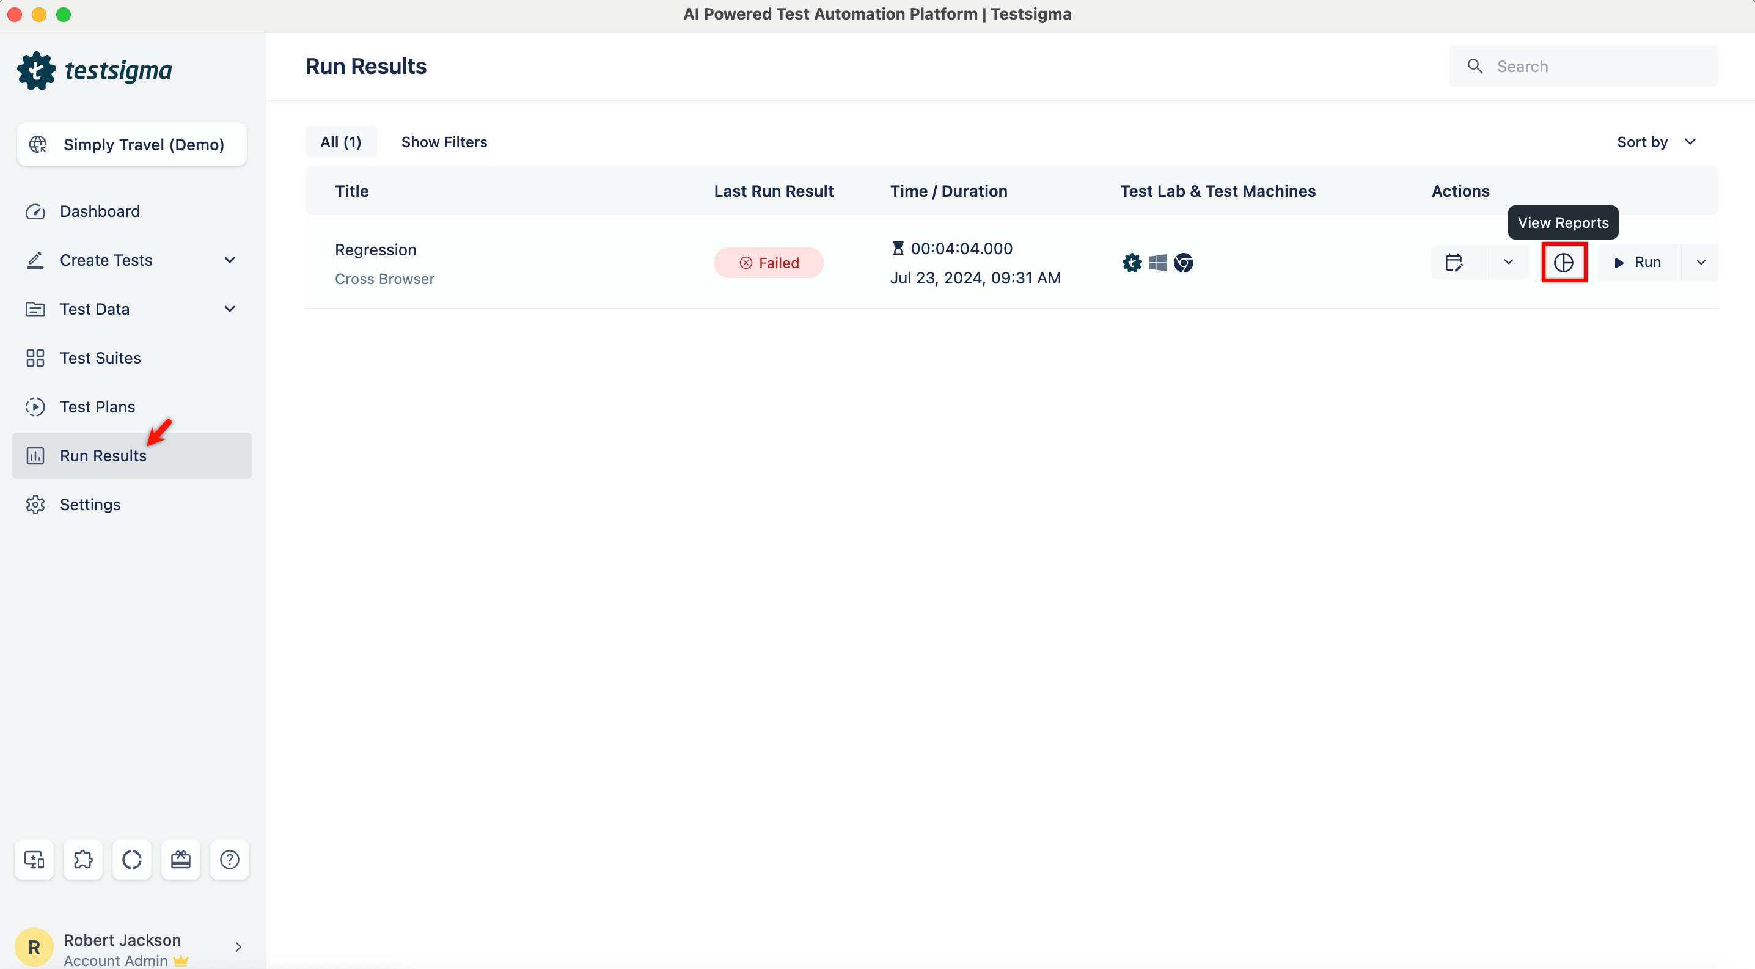Viewport: 1755px width, 969px height.
Task: Click Show Filters
Action: tap(444, 142)
